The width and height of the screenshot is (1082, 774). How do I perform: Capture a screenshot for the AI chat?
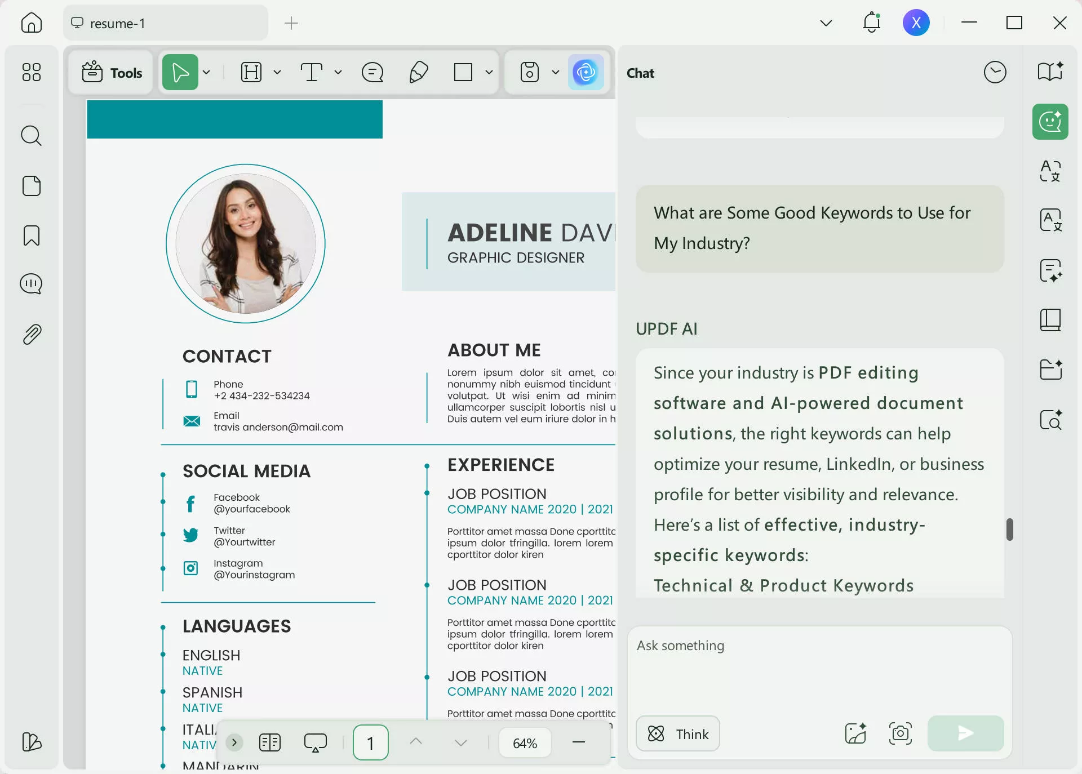click(x=899, y=733)
